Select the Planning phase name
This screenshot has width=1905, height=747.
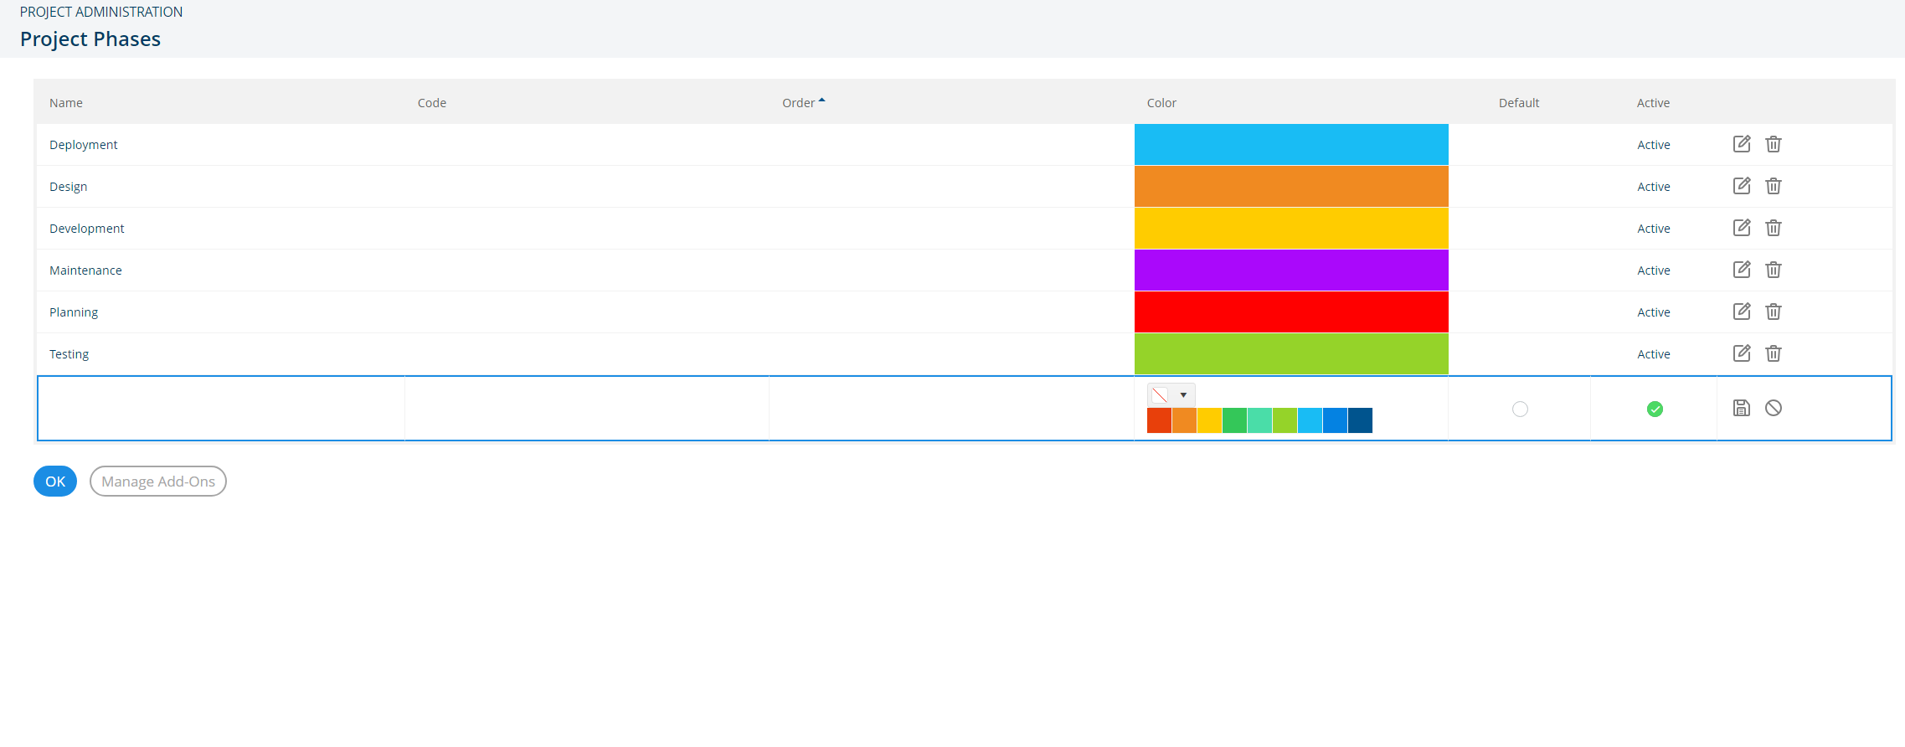(74, 312)
